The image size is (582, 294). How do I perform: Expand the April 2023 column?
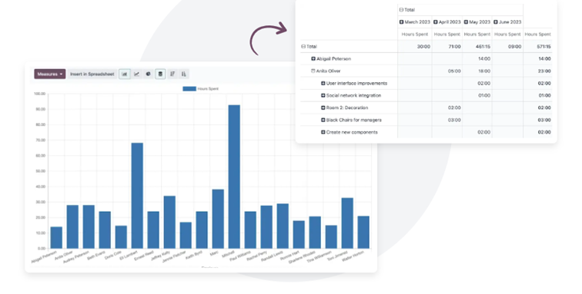447,22
